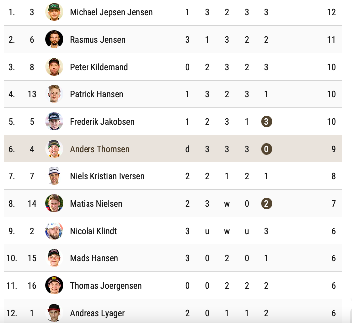Open Michael Jepsen Jensen's rider name

point(111,12)
